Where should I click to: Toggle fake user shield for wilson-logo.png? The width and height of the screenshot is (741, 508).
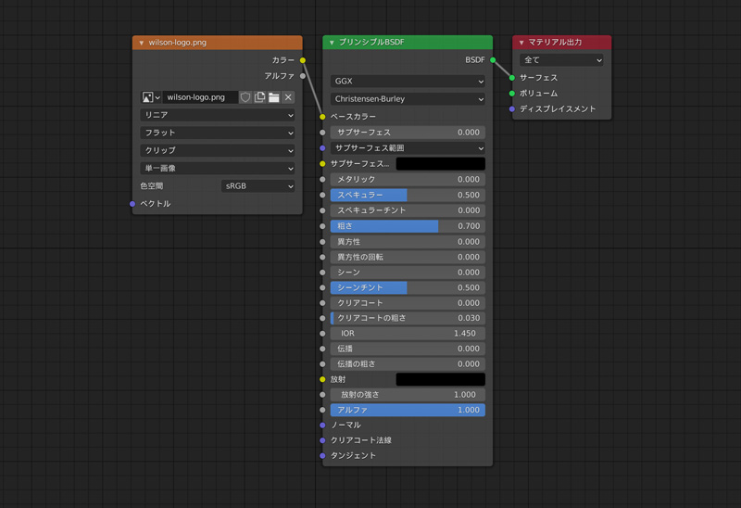pyautogui.click(x=245, y=97)
